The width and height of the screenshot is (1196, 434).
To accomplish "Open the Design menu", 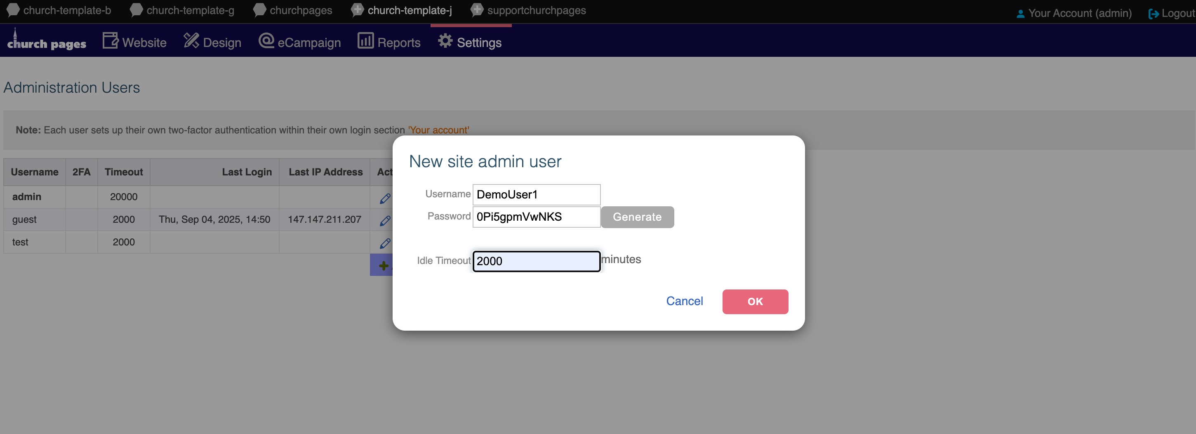I will click(x=212, y=42).
